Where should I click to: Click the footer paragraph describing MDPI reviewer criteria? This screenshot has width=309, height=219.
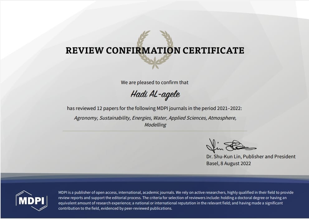[x=176, y=200]
